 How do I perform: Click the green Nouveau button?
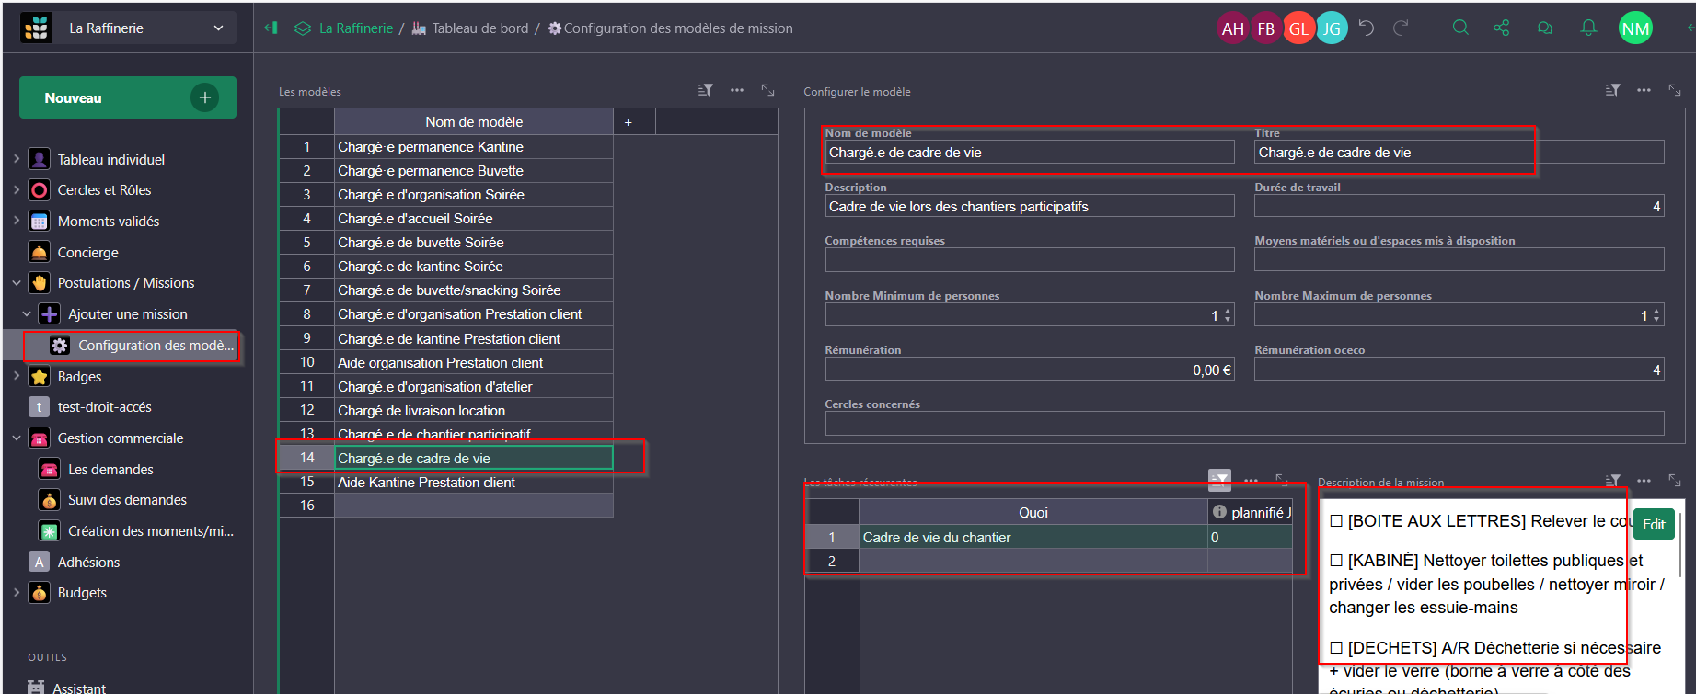(x=127, y=97)
